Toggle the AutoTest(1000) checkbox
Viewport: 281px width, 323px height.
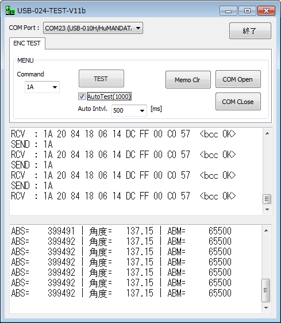click(82, 97)
